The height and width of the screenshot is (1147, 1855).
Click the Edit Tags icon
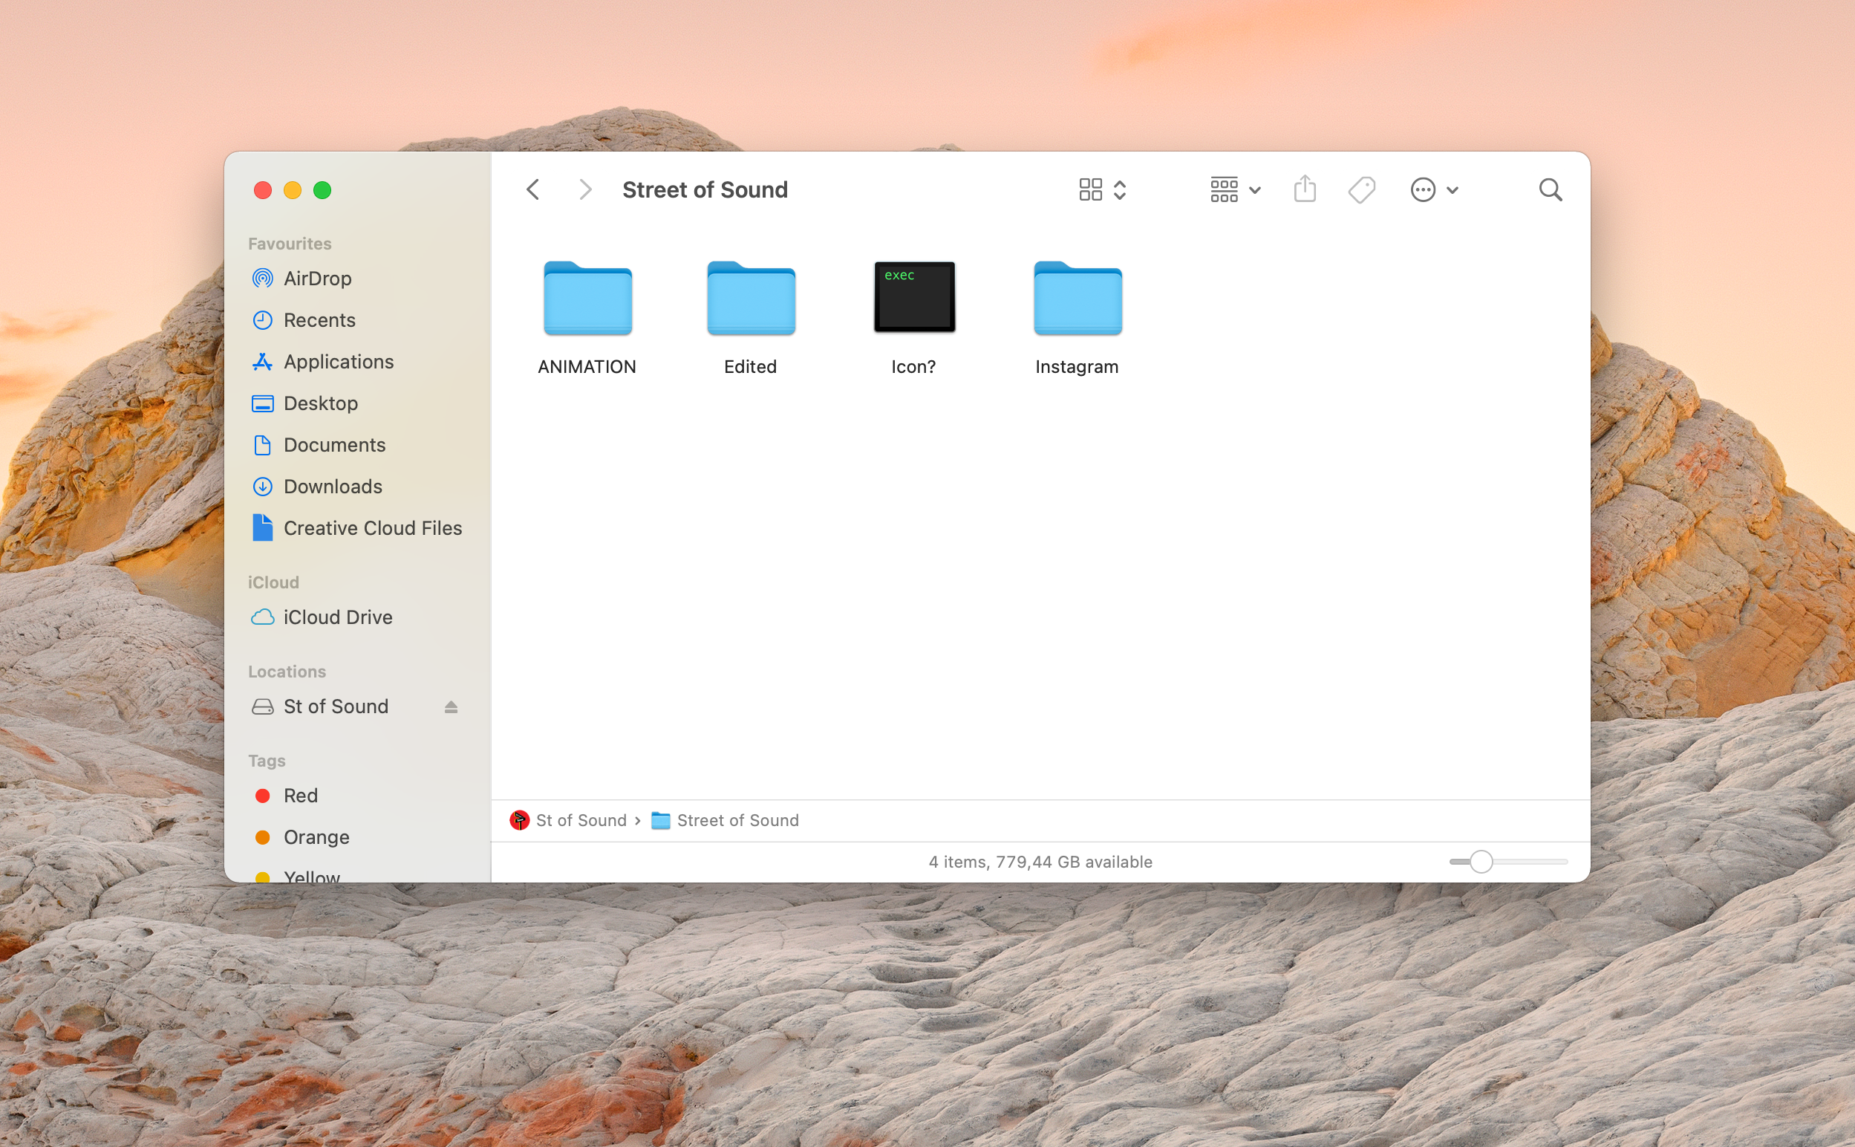(1361, 189)
